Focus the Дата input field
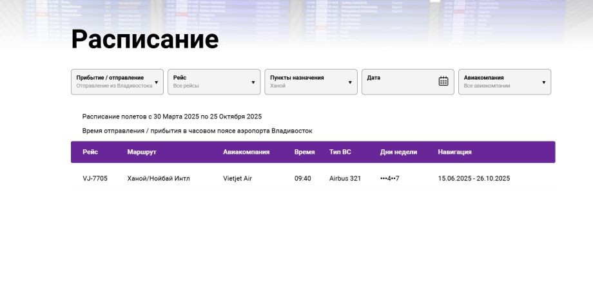593x289 pixels. coord(400,82)
